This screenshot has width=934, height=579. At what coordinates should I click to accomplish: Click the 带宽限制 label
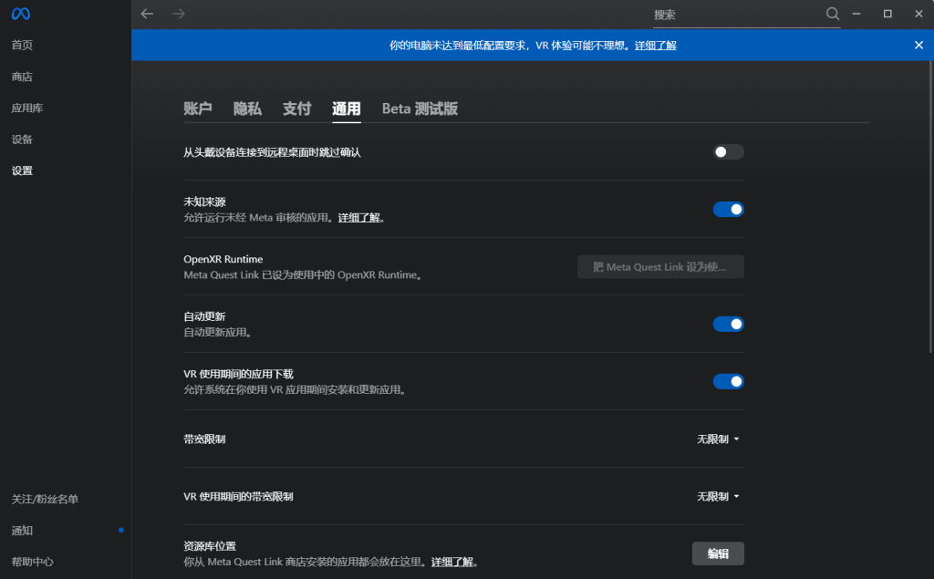204,439
